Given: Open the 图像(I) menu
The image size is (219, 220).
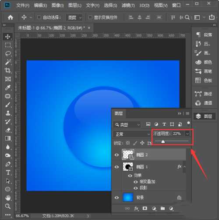Looking at the screenshot, I should click(58, 6).
